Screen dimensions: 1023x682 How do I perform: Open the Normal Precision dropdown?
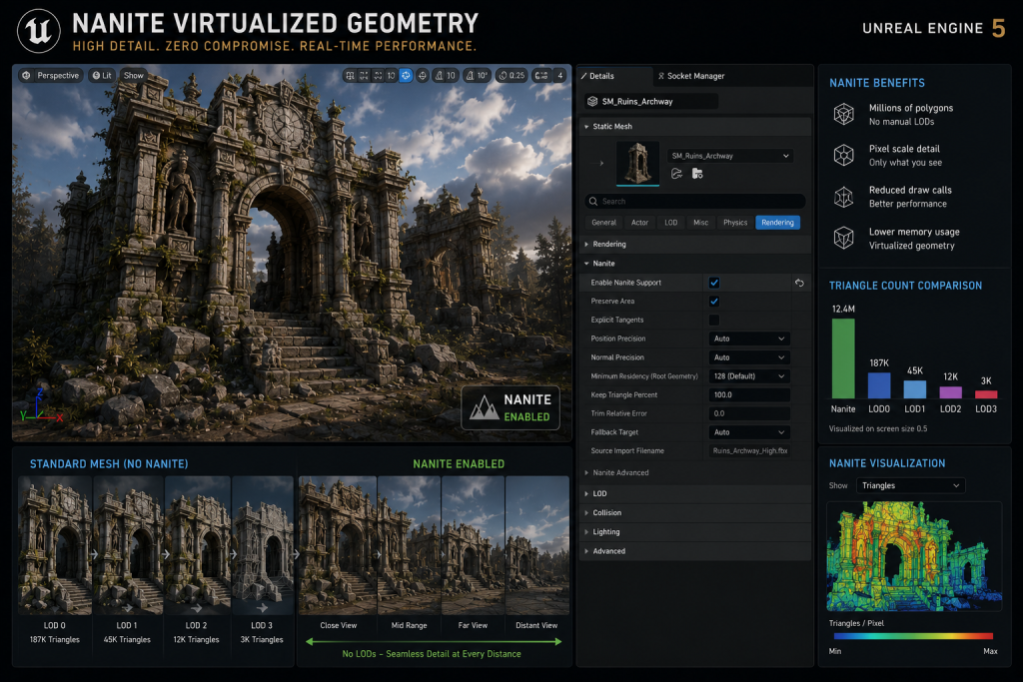[x=749, y=357]
